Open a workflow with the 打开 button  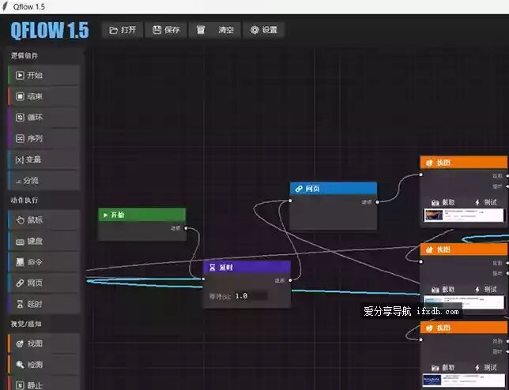pos(122,30)
